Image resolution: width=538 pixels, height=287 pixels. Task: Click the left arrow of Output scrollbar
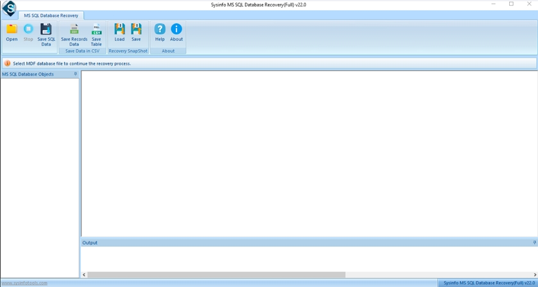pos(84,275)
